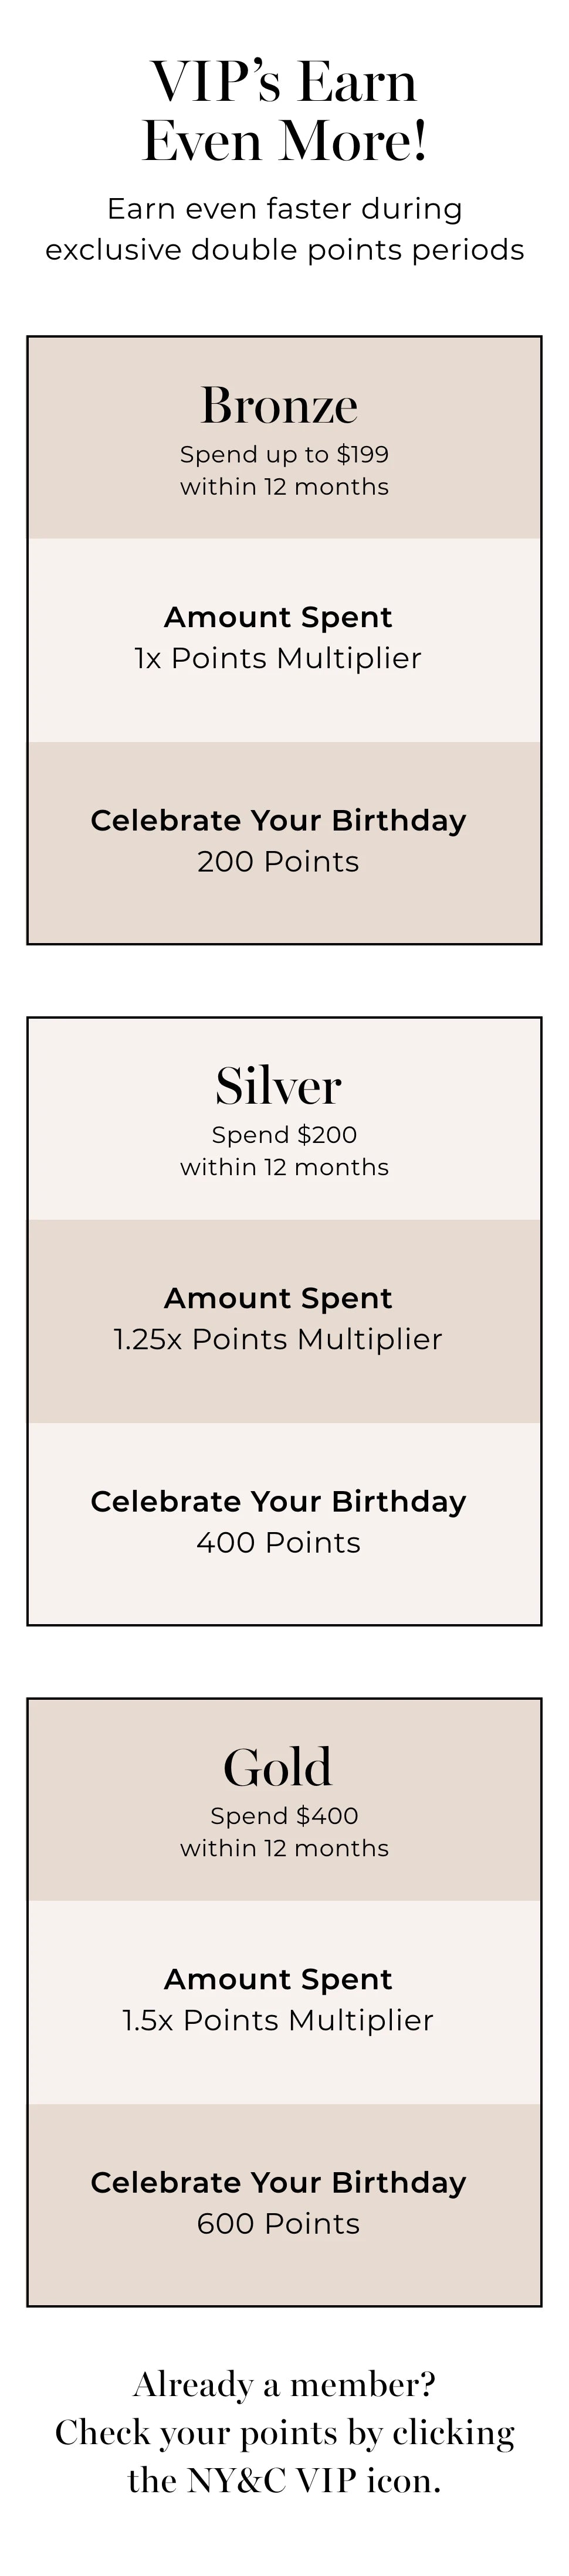Click the "200 Points" birthday reward
The image size is (569, 2576).
pos(278,861)
